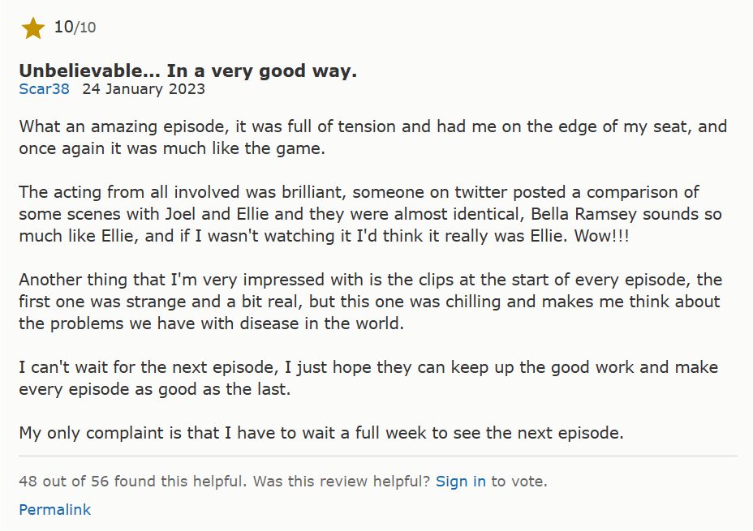Click Sign in to vote on the review

(x=461, y=481)
